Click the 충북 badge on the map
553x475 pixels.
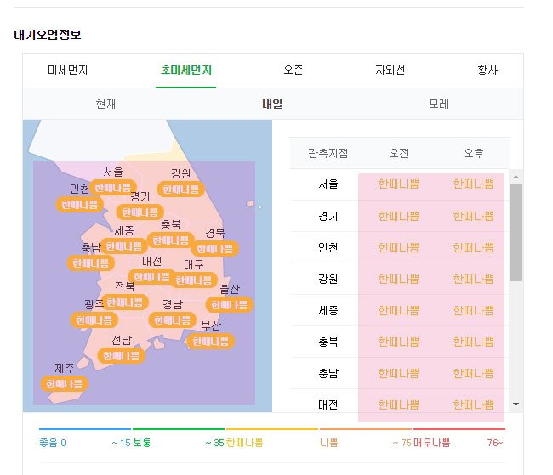click(x=171, y=240)
